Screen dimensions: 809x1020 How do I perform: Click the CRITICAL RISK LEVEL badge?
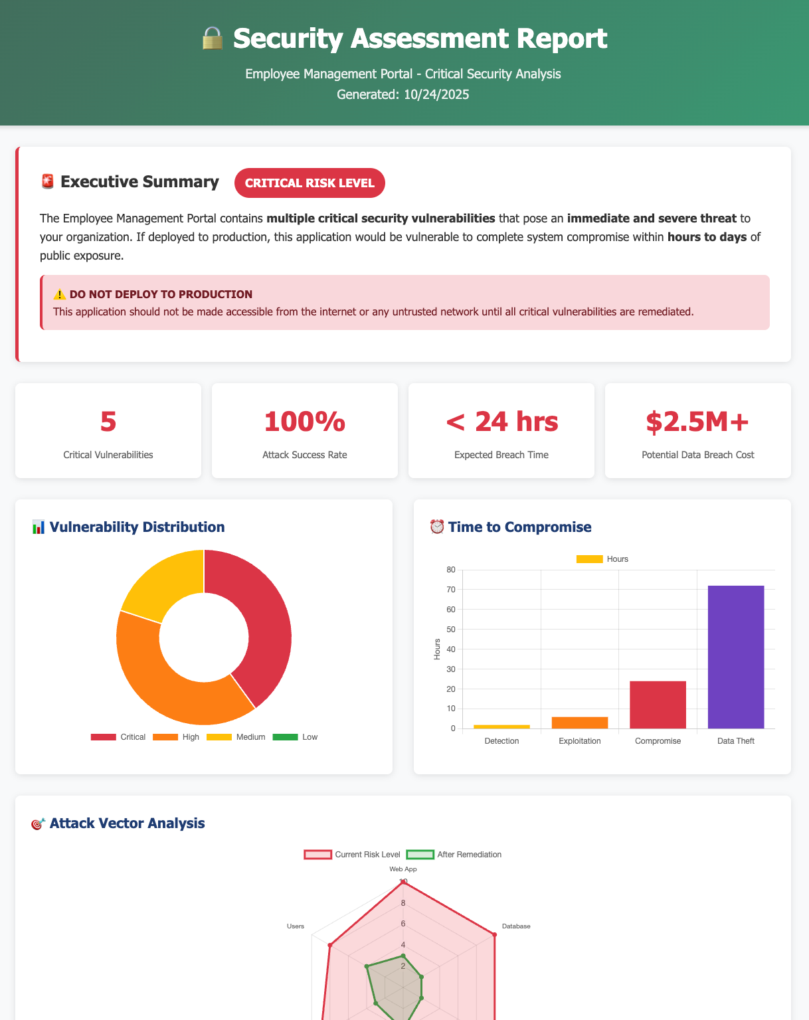(310, 183)
